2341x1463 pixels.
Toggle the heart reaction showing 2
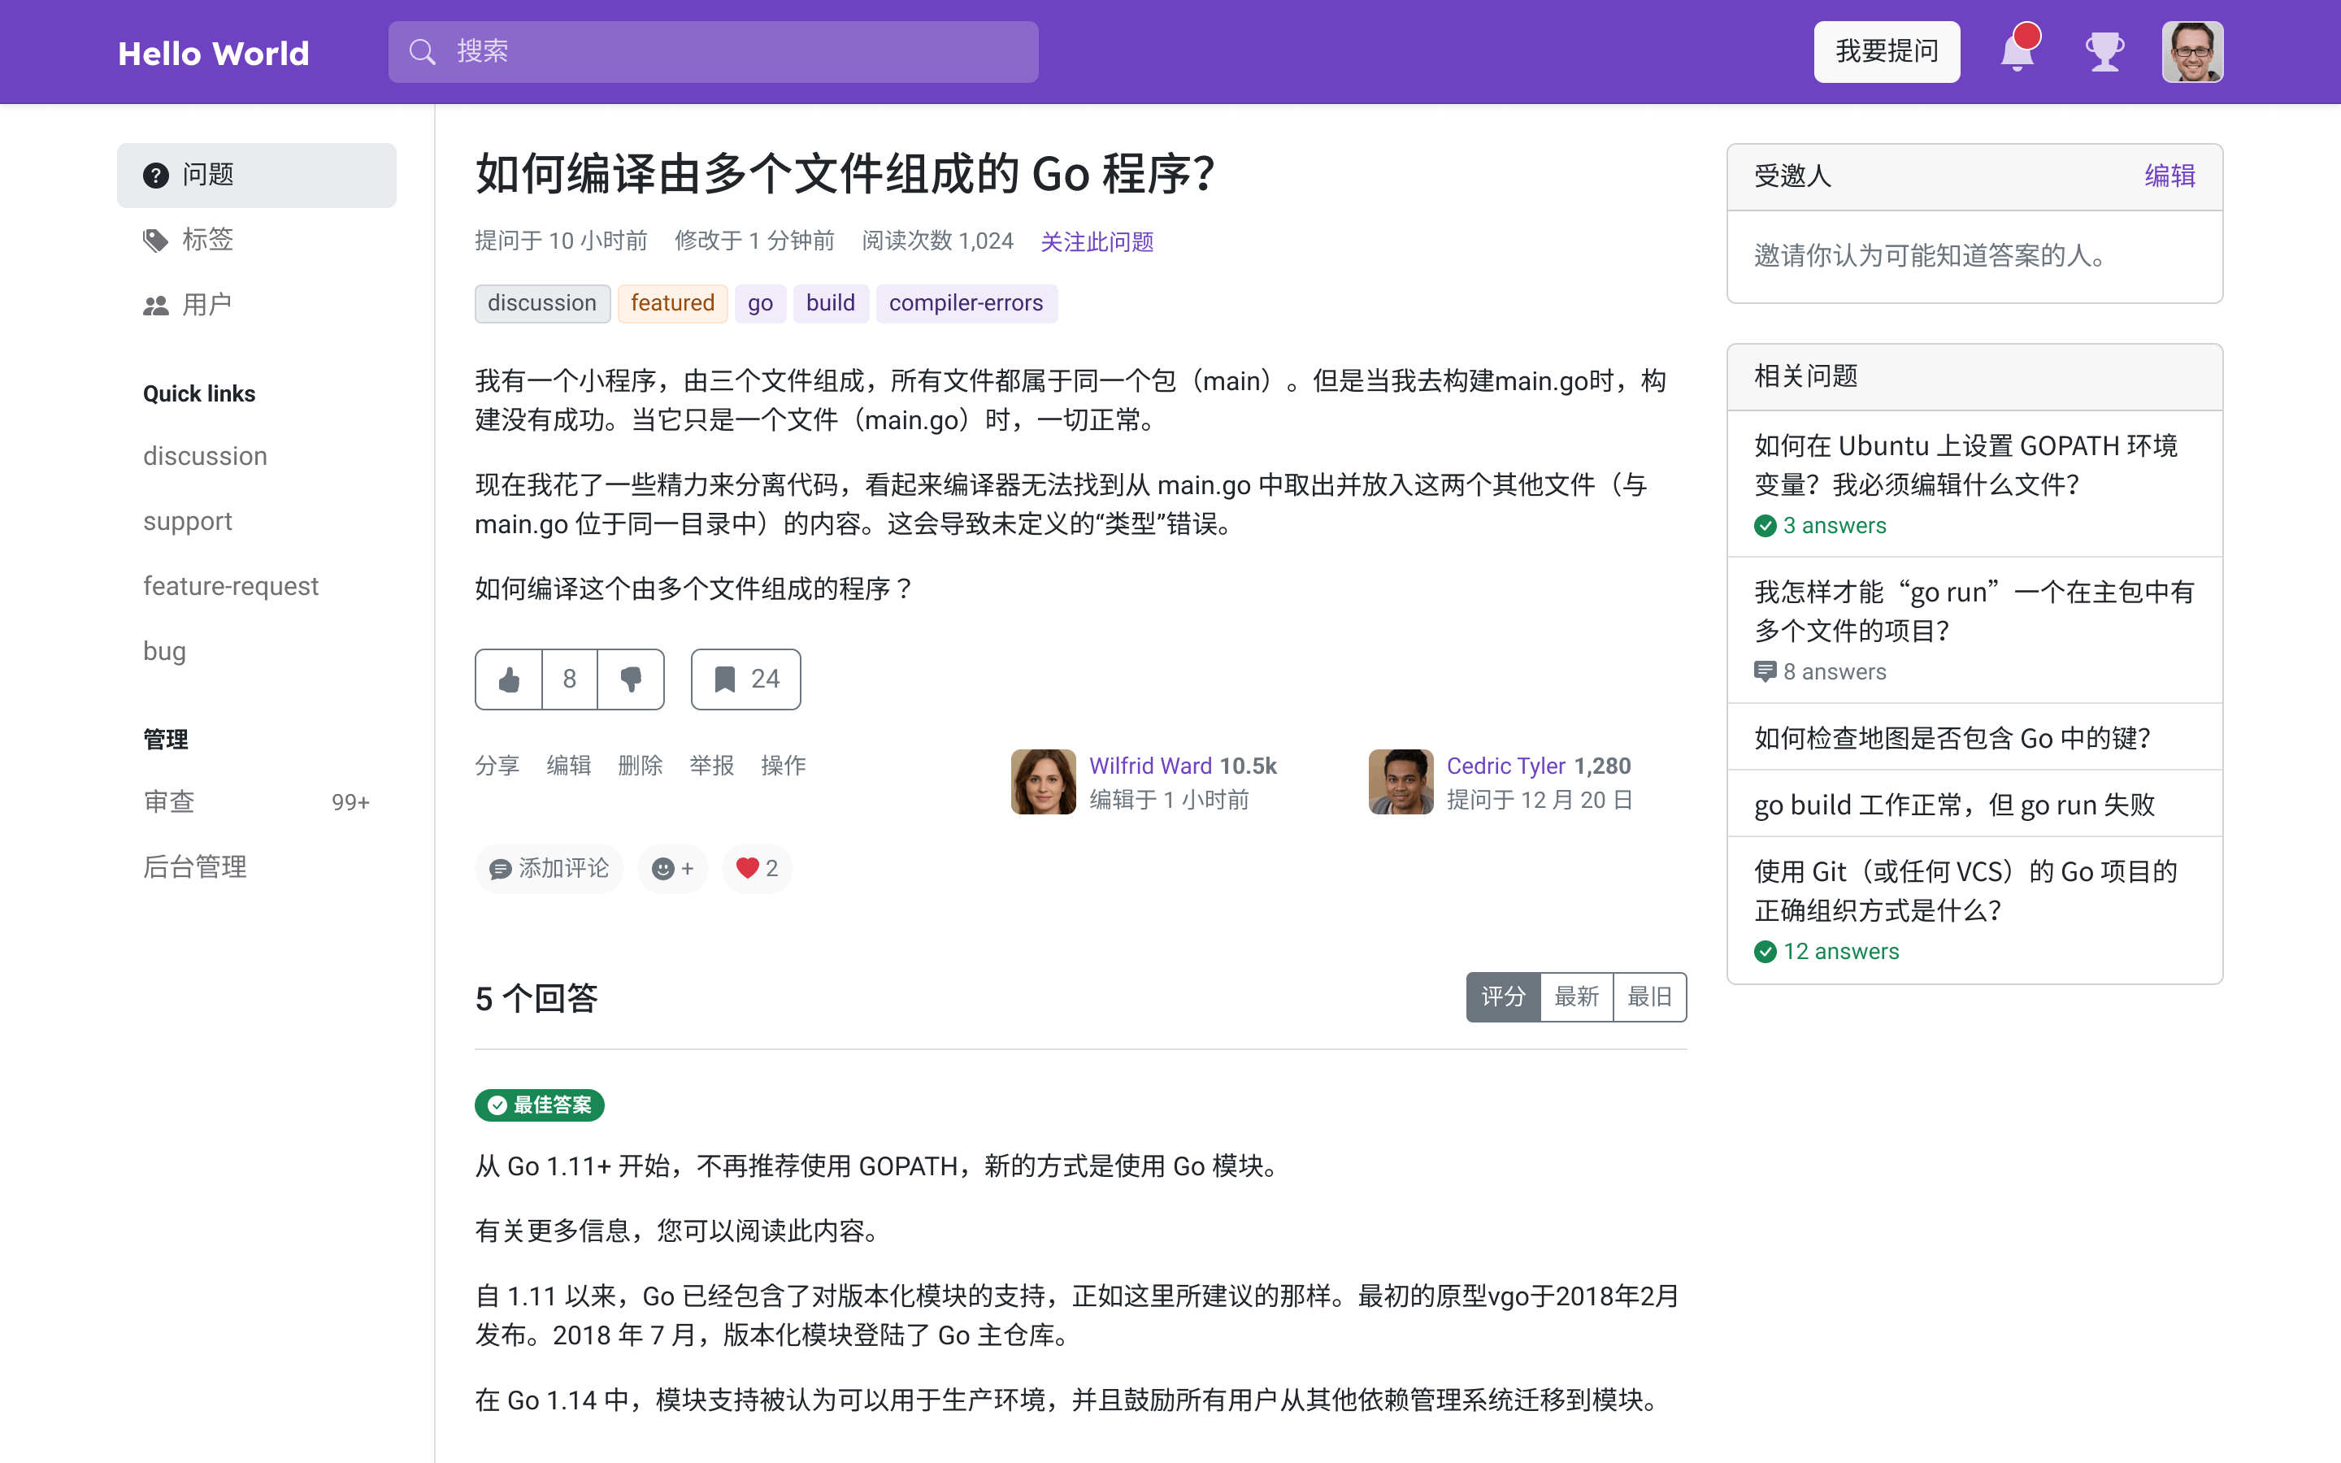click(757, 868)
